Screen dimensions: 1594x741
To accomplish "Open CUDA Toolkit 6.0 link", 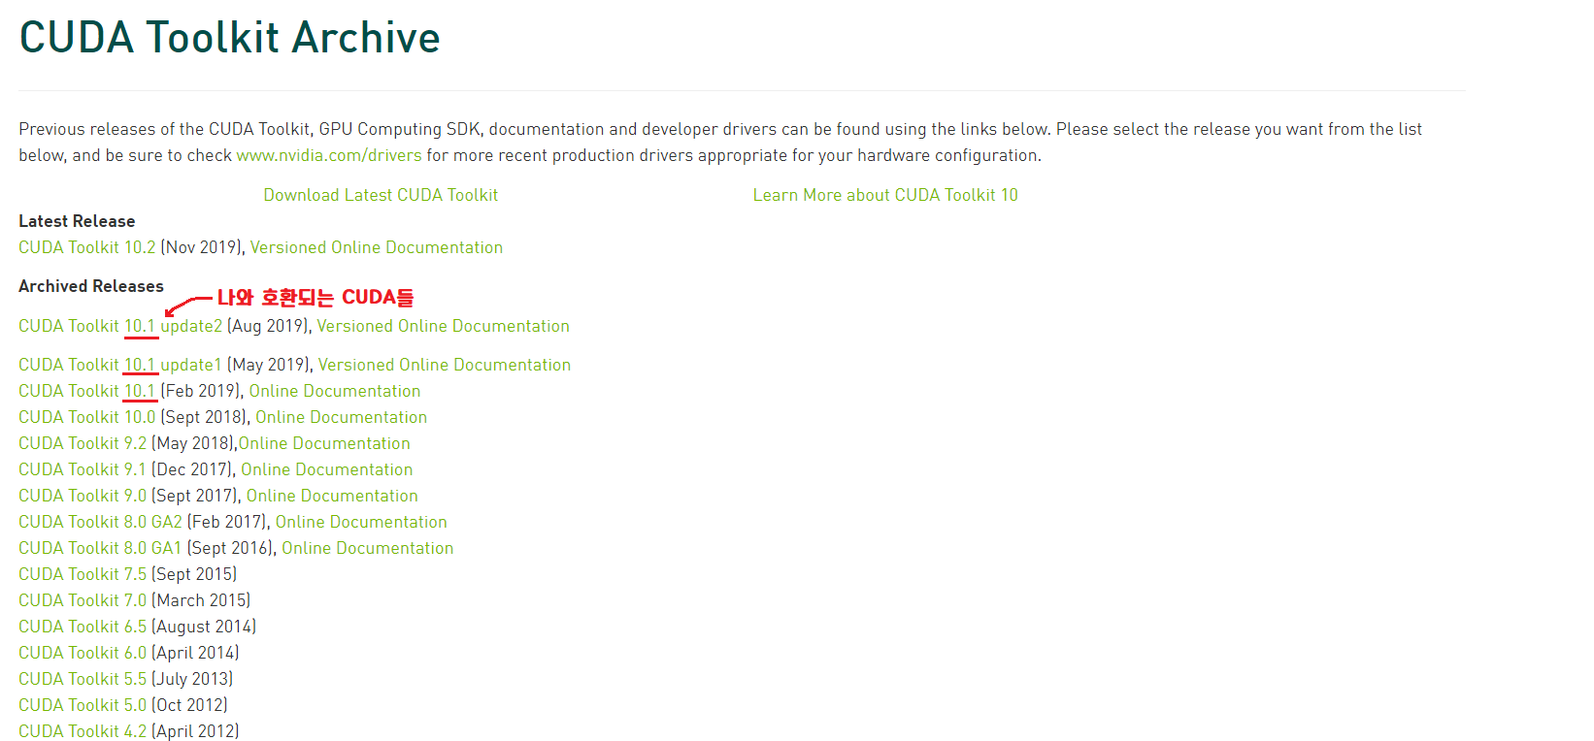I will click(83, 653).
